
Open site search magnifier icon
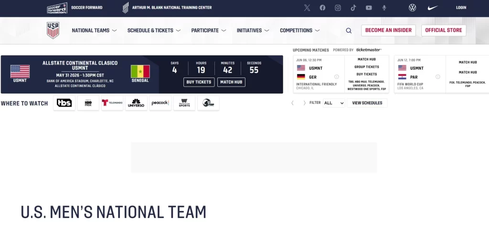click(x=349, y=31)
